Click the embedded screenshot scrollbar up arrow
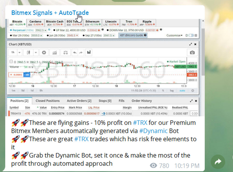The height and width of the screenshot is (172, 233). point(203,21)
